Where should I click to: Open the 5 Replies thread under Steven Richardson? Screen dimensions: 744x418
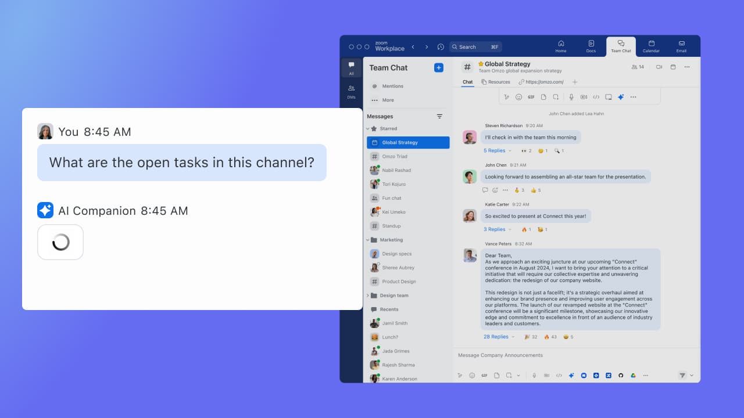click(x=495, y=150)
